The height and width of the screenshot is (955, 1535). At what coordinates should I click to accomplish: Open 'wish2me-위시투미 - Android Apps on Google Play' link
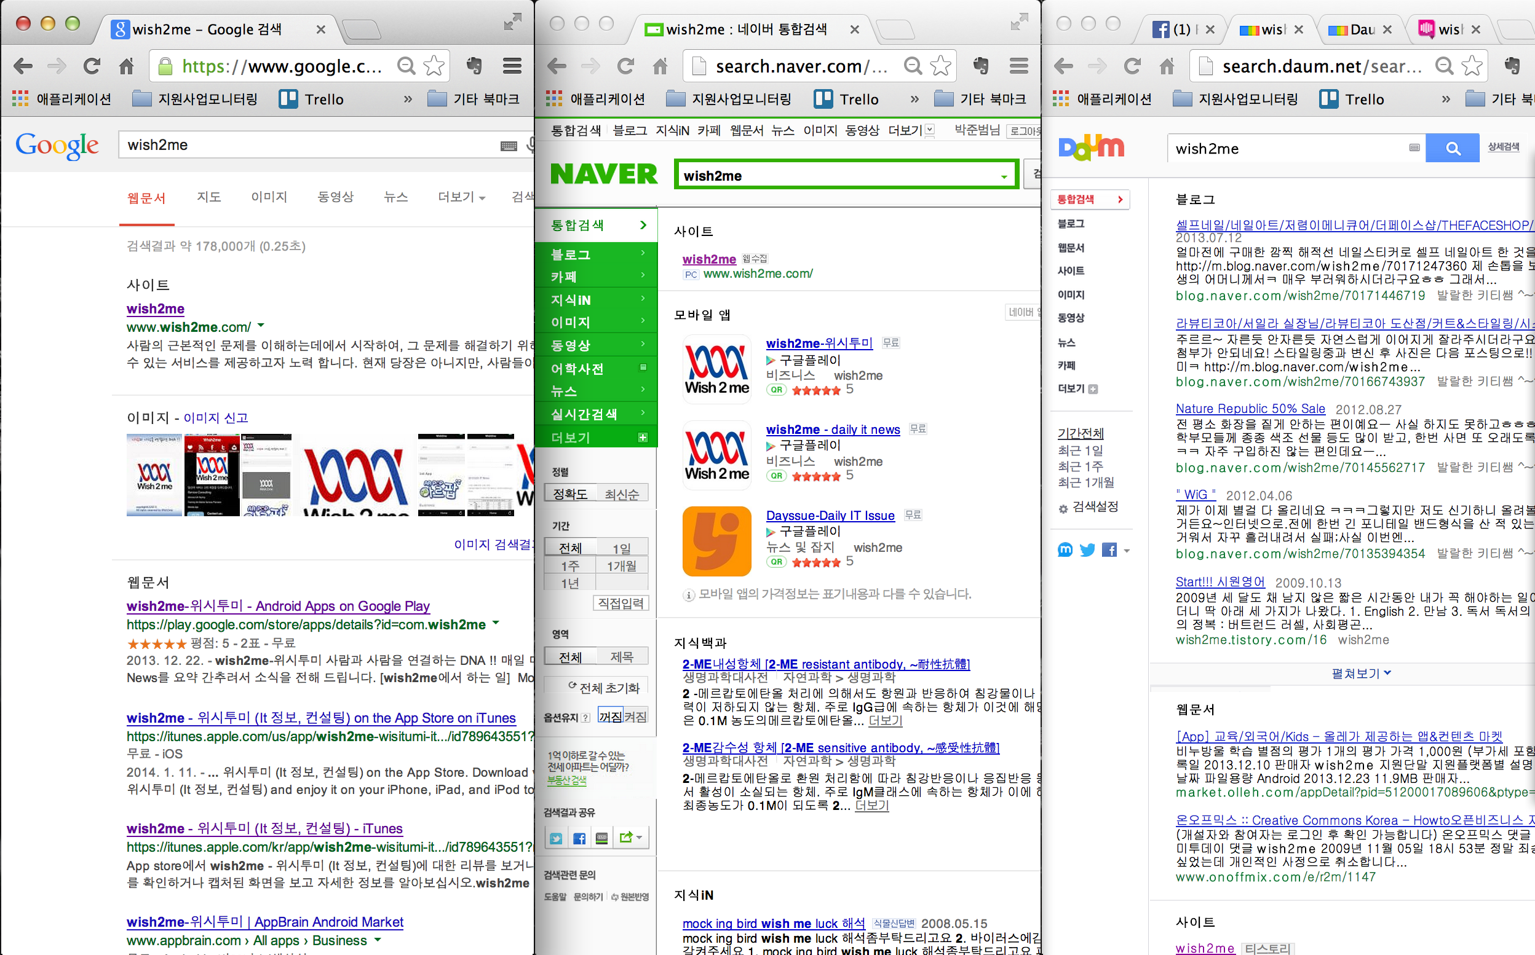pos(278,606)
